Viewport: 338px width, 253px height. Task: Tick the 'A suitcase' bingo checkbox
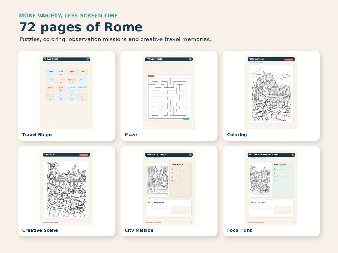pyautogui.click(x=50, y=74)
